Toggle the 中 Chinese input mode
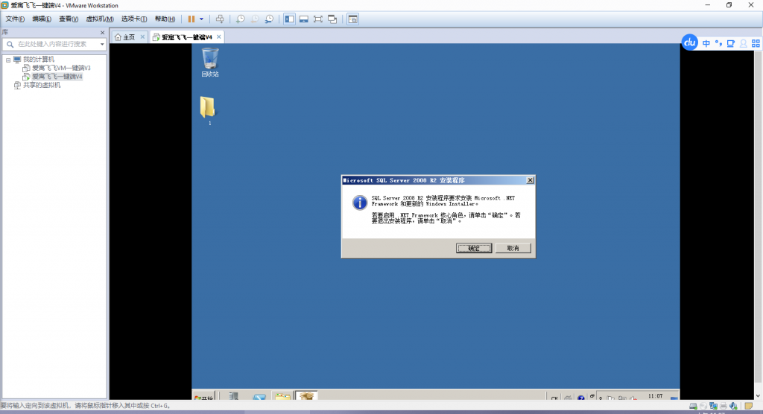The height and width of the screenshot is (414, 763). click(x=706, y=43)
